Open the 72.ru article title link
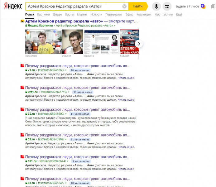The image size is (216, 187). tap(78, 109)
